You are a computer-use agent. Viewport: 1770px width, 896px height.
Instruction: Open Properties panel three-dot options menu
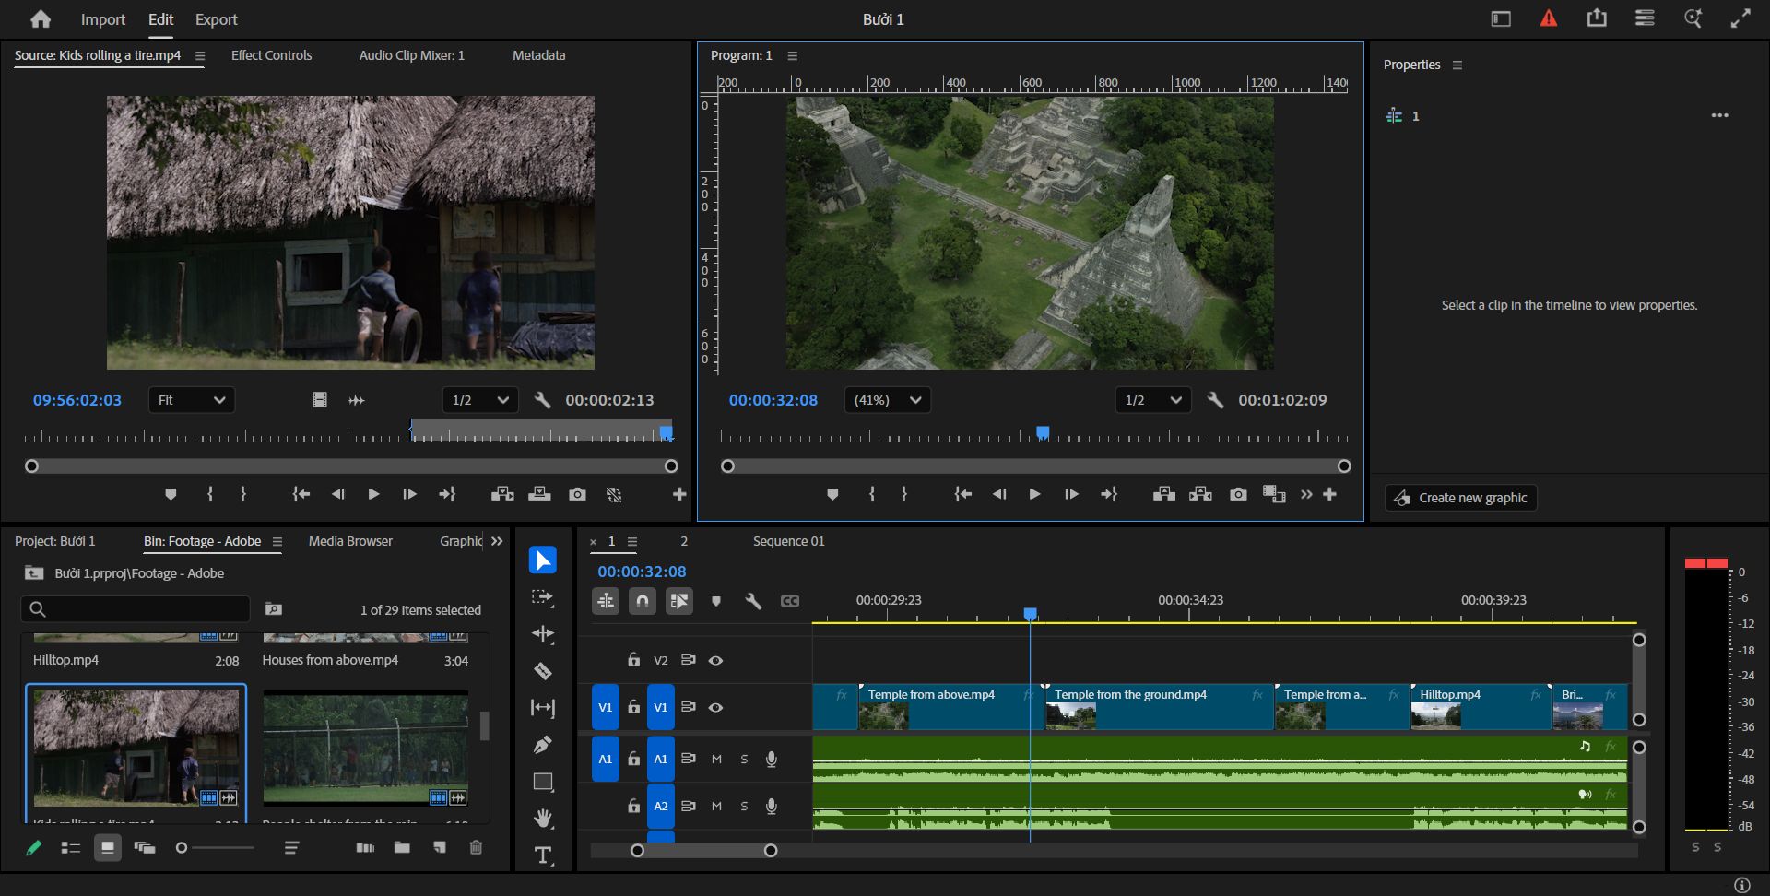(1720, 115)
